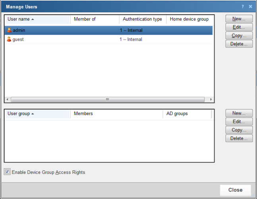
Task: Toggle Enable Device Group Access Rights checkbox
Action: coord(7,172)
